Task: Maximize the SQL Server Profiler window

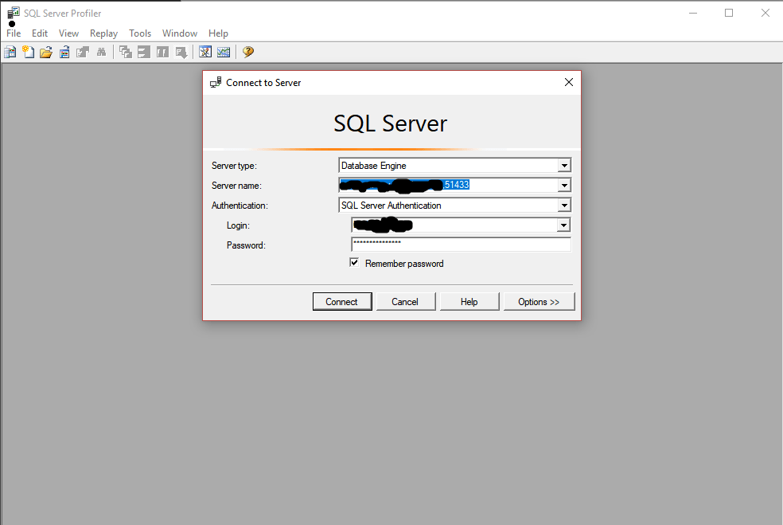Action: (729, 13)
